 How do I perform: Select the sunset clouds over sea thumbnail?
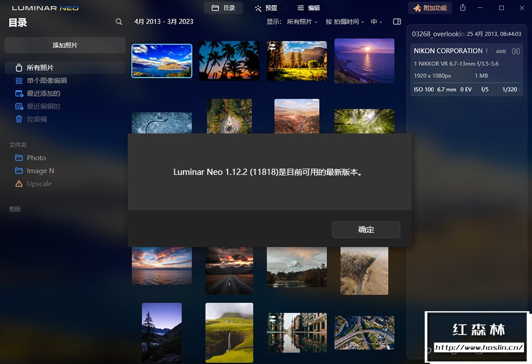(162, 266)
